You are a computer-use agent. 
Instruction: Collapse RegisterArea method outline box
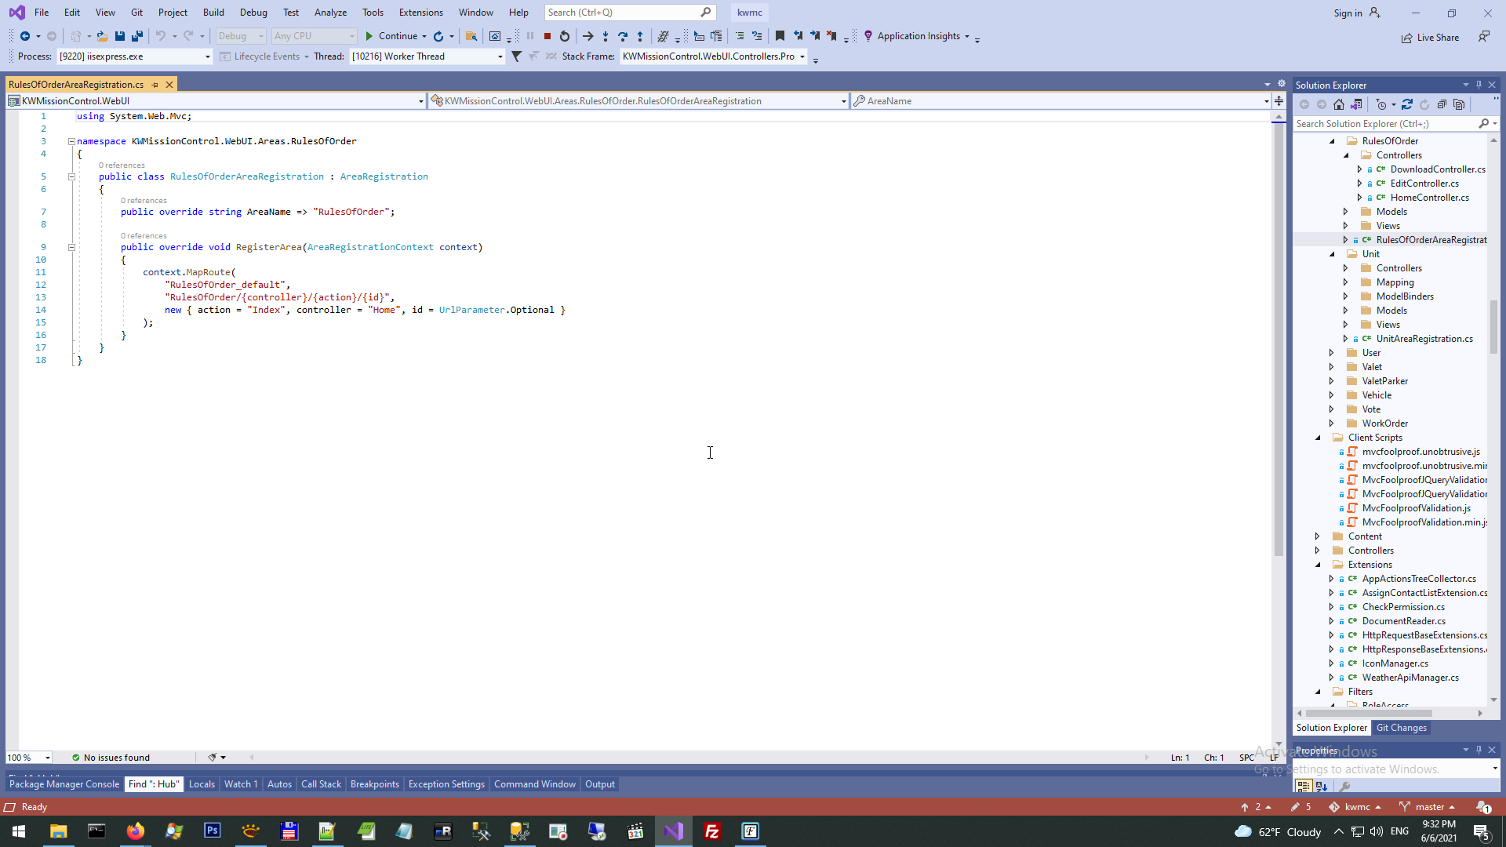click(71, 247)
